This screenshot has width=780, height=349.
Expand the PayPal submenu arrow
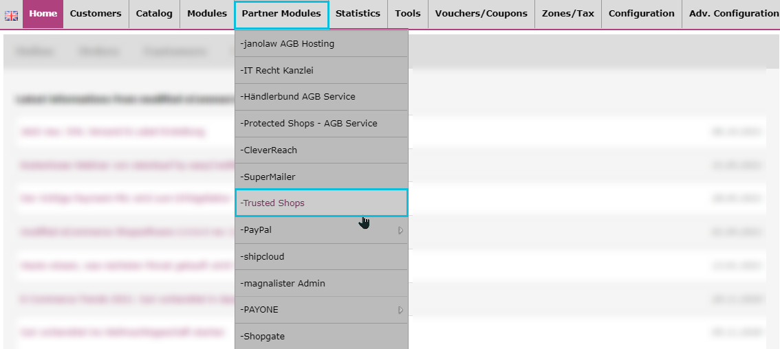(400, 230)
